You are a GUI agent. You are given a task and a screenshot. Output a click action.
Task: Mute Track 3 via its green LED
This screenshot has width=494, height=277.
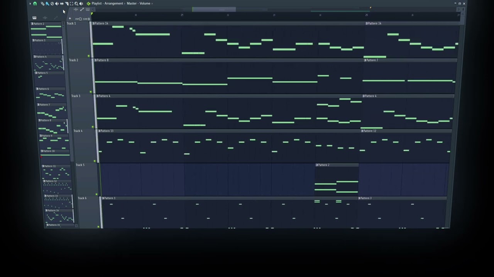point(93,127)
